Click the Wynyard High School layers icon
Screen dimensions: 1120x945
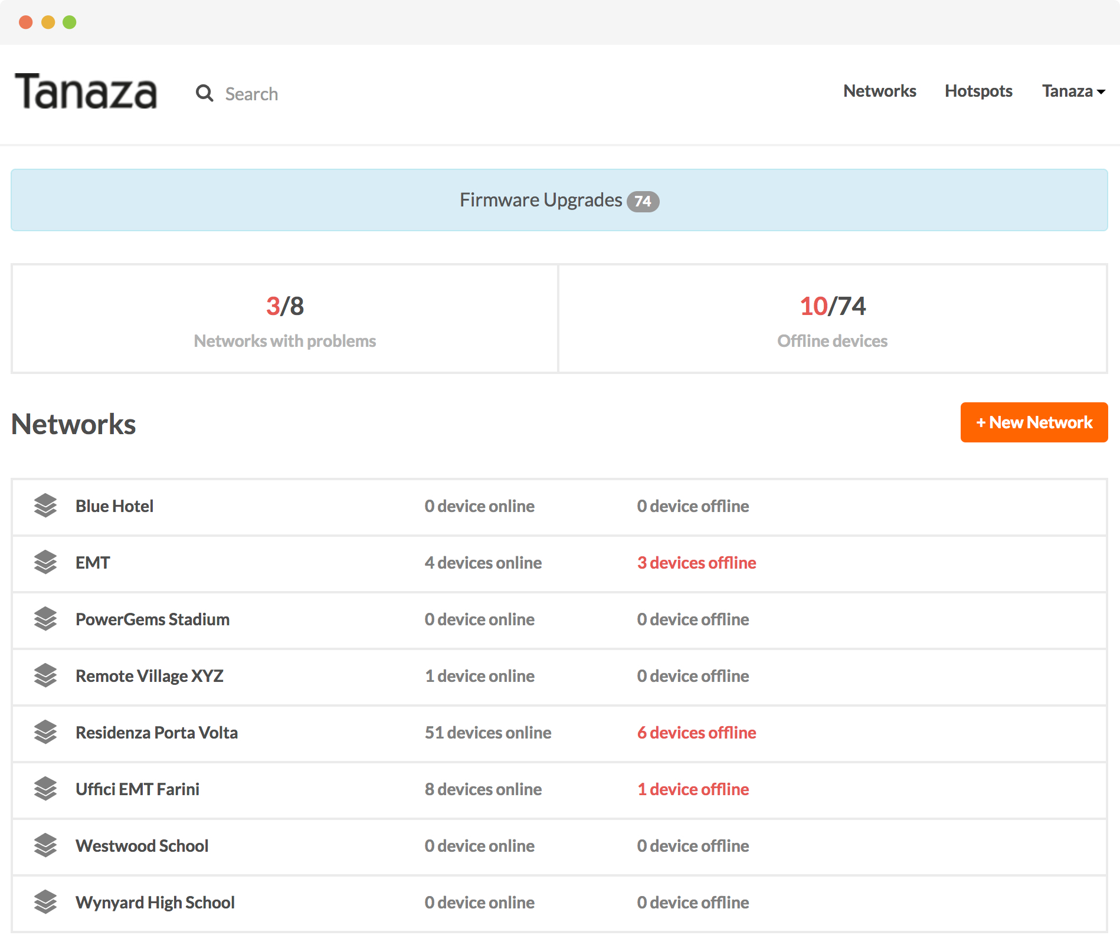[x=45, y=902]
